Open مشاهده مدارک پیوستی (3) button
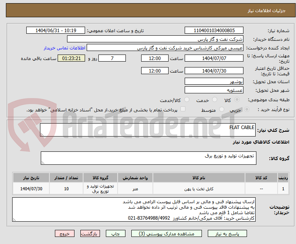Image resolution: width=296 pixels, height=244 pixels. (167, 234)
